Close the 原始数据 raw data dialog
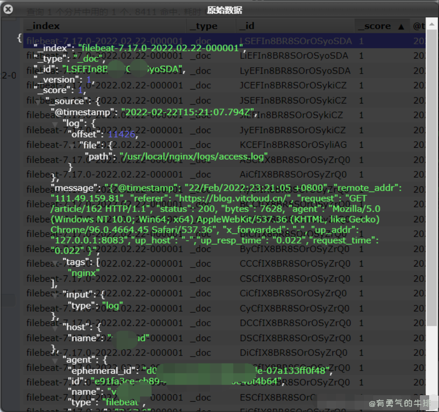The image size is (439, 412). click(x=8, y=9)
